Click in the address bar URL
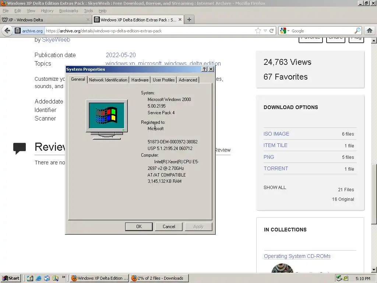 tap(149, 31)
